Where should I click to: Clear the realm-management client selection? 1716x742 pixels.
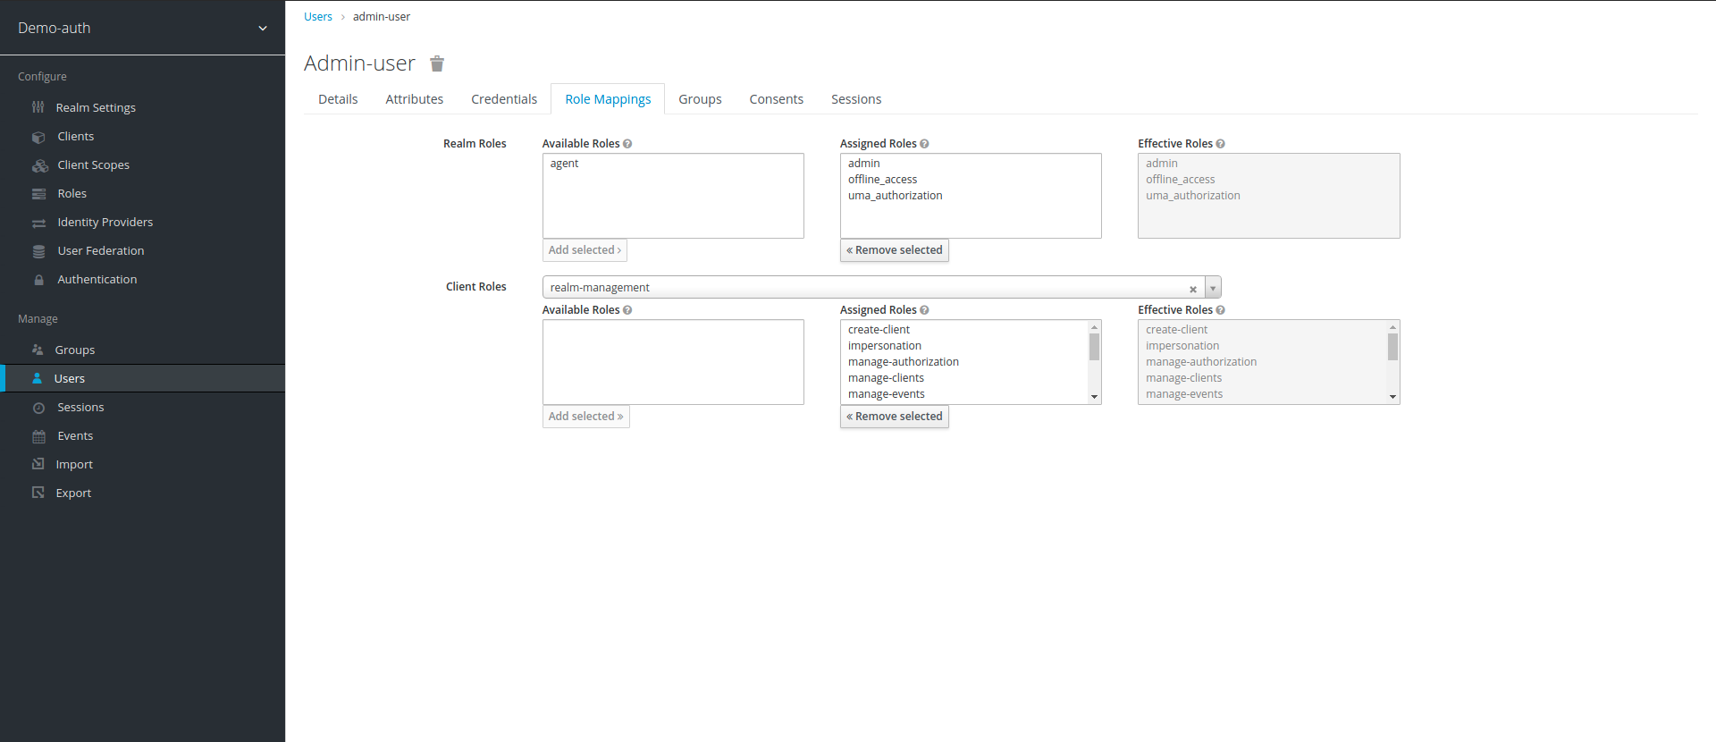tap(1192, 289)
